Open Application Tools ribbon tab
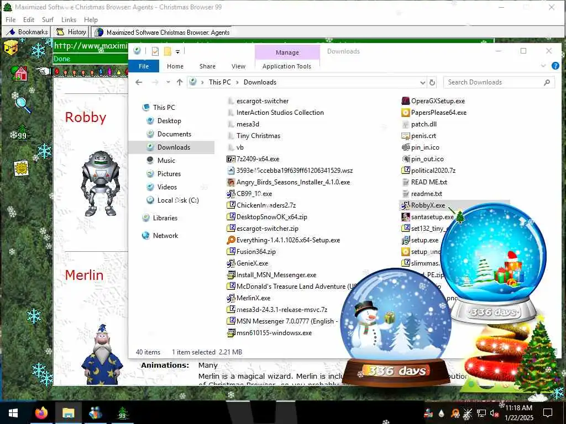 (287, 66)
